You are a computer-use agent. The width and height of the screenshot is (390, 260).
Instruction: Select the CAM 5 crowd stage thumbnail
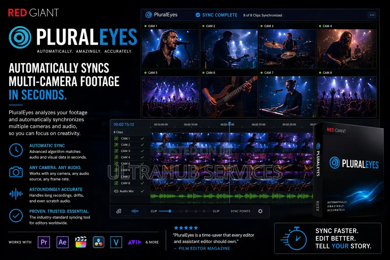tap(171, 96)
